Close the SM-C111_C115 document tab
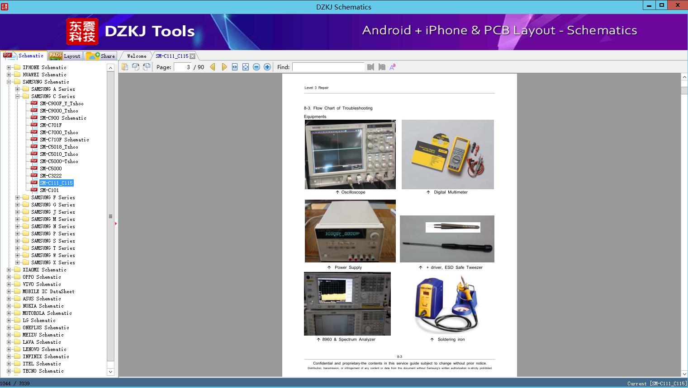Viewport: 688px width, 388px height. 193,56
